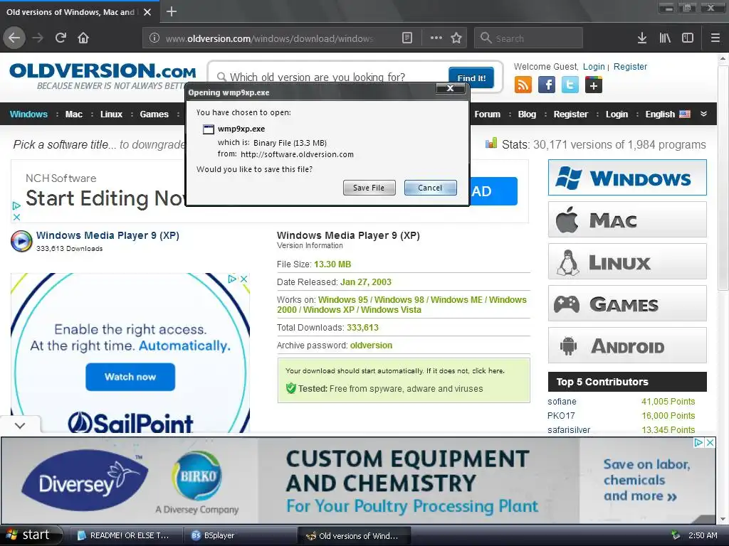Click the browser forward arrow
729x546 pixels.
(x=38, y=38)
